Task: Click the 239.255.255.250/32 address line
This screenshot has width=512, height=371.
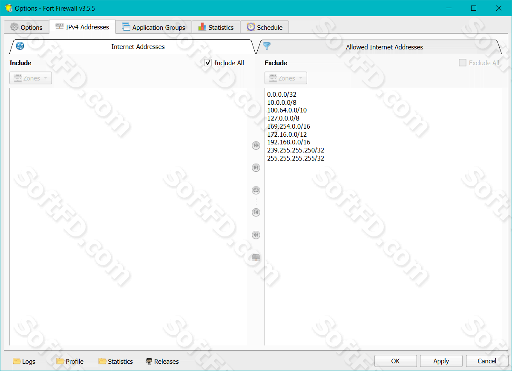Action: pos(296,150)
